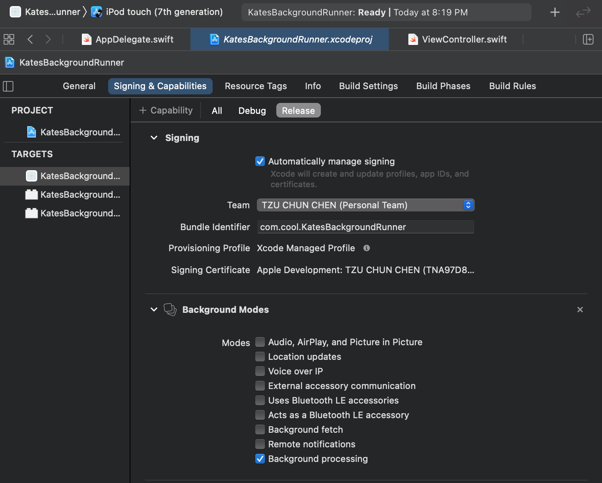The width and height of the screenshot is (602, 483).
Task: Open the Resource Tags tab
Action: point(256,86)
